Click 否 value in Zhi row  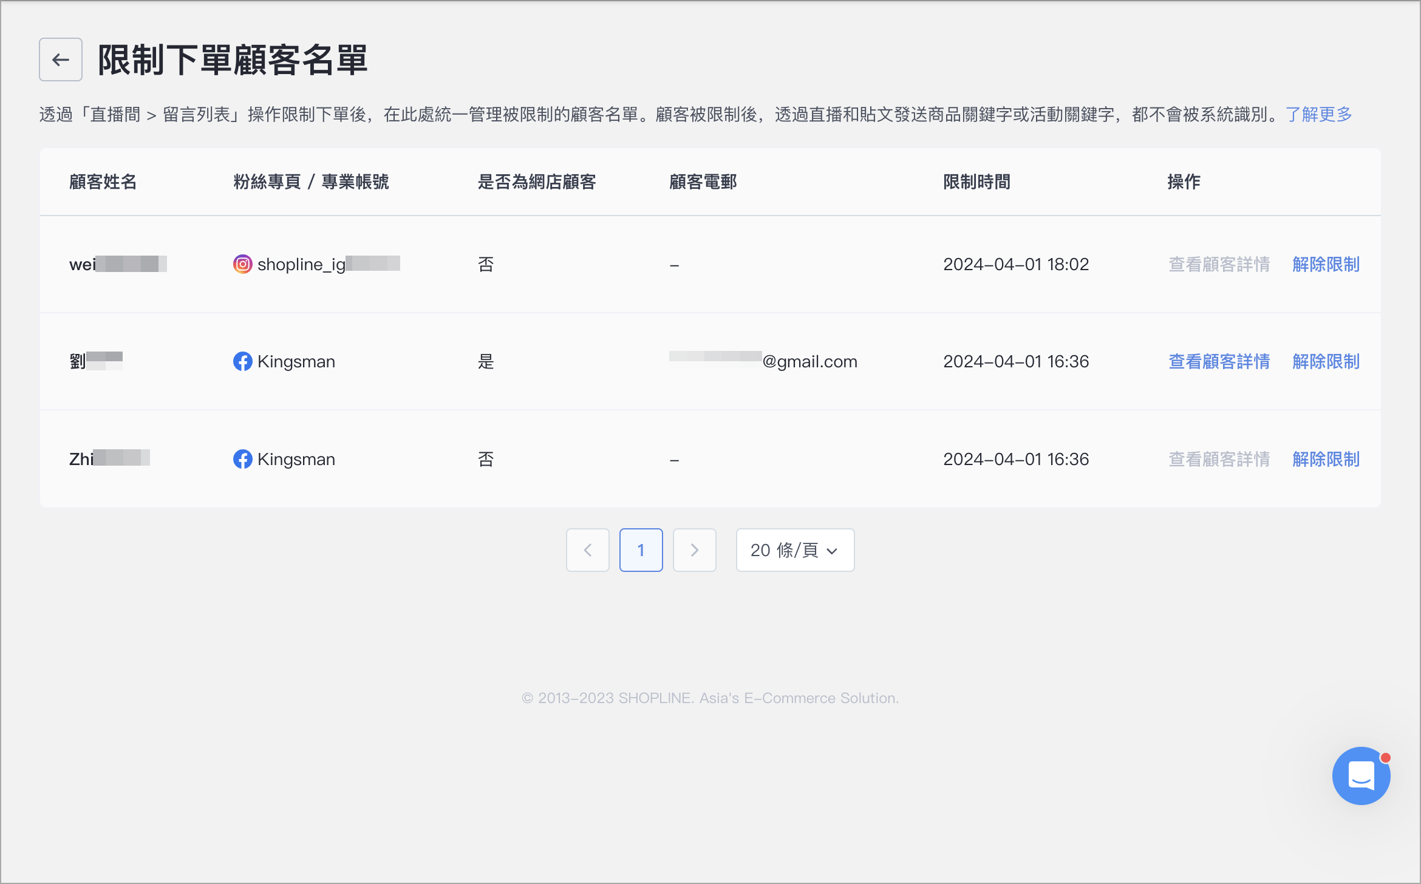click(486, 459)
